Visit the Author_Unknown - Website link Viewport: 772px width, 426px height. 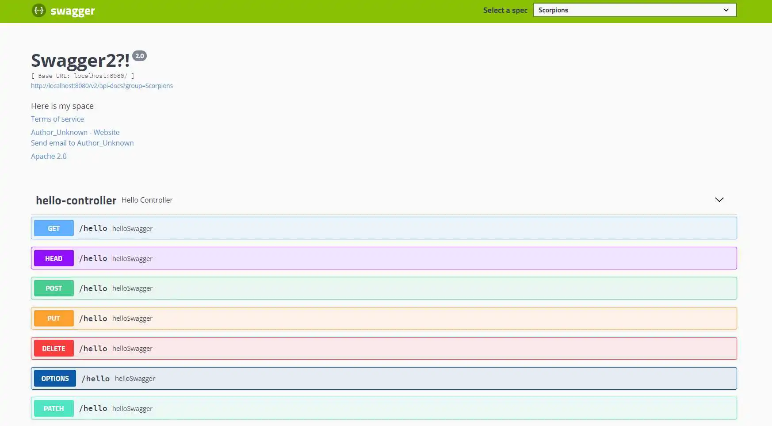[75, 132]
